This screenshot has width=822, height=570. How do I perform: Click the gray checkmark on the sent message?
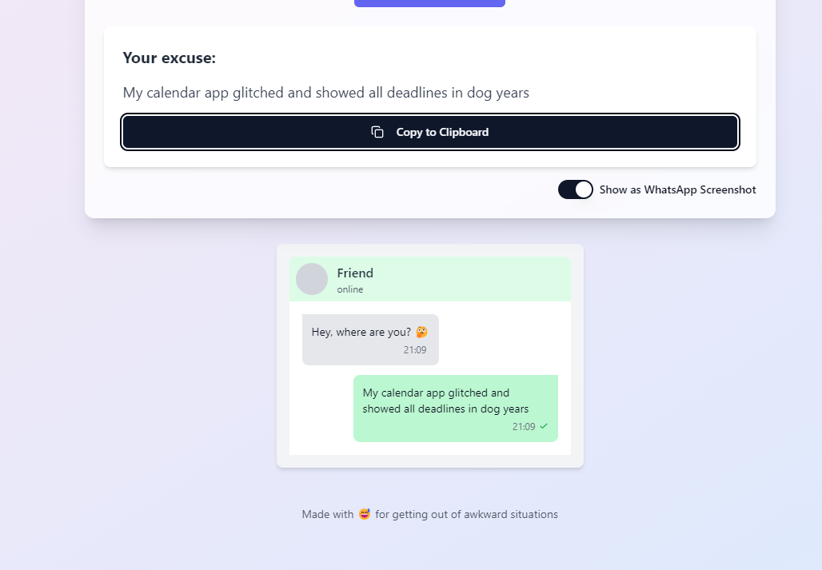click(x=542, y=427)
